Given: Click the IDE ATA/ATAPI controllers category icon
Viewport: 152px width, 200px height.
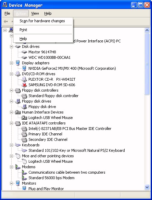Looking at the screenshot, I should pos(17,123).
